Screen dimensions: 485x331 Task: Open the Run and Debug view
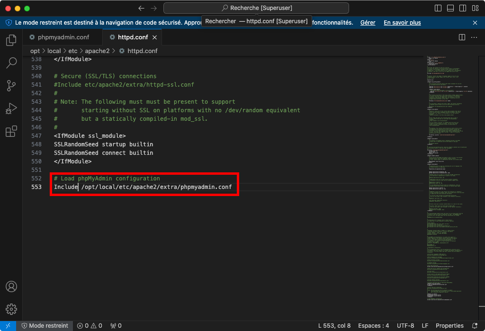click(x=11, y=108)
